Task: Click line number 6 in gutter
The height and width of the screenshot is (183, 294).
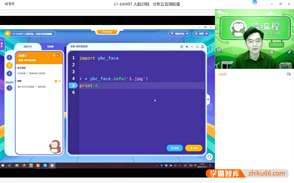Action: 73,92
